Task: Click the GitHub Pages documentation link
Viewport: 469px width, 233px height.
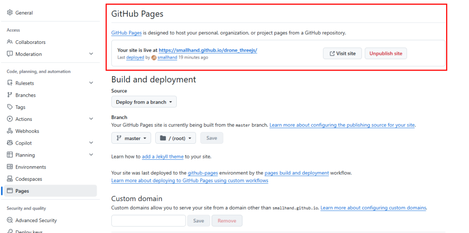Action: click(x=126, y=33)
